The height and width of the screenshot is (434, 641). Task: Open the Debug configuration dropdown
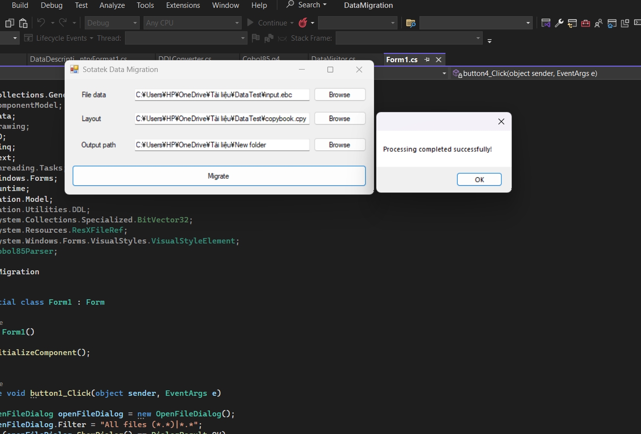pyautogui.click(x=112, y=23)
